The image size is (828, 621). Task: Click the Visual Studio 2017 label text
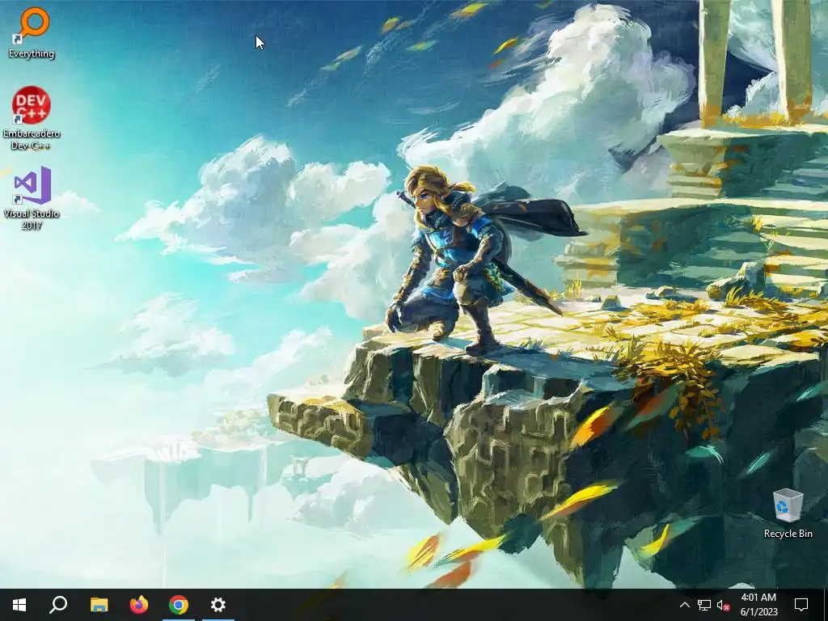point(32,220)
